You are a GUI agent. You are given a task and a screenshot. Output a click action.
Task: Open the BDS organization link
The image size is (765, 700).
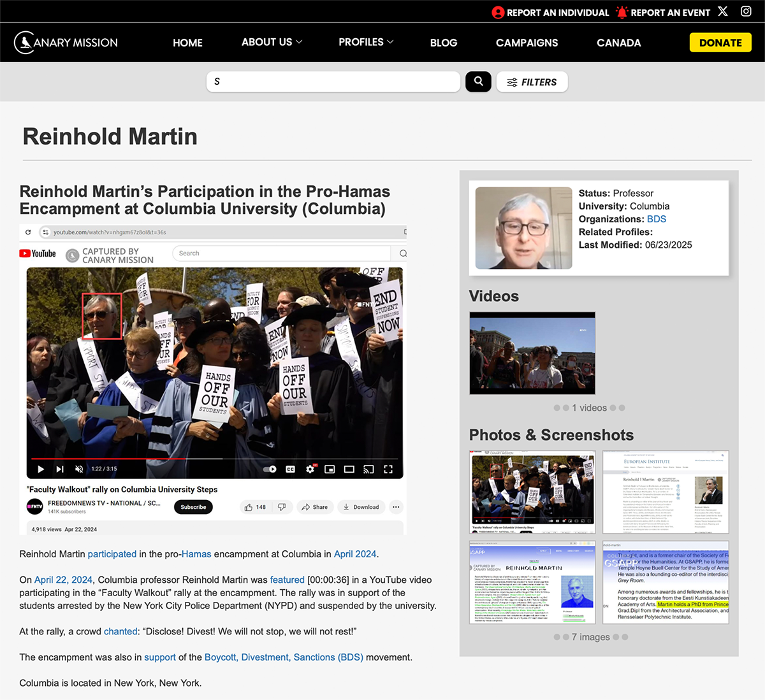tap(656, 219)
